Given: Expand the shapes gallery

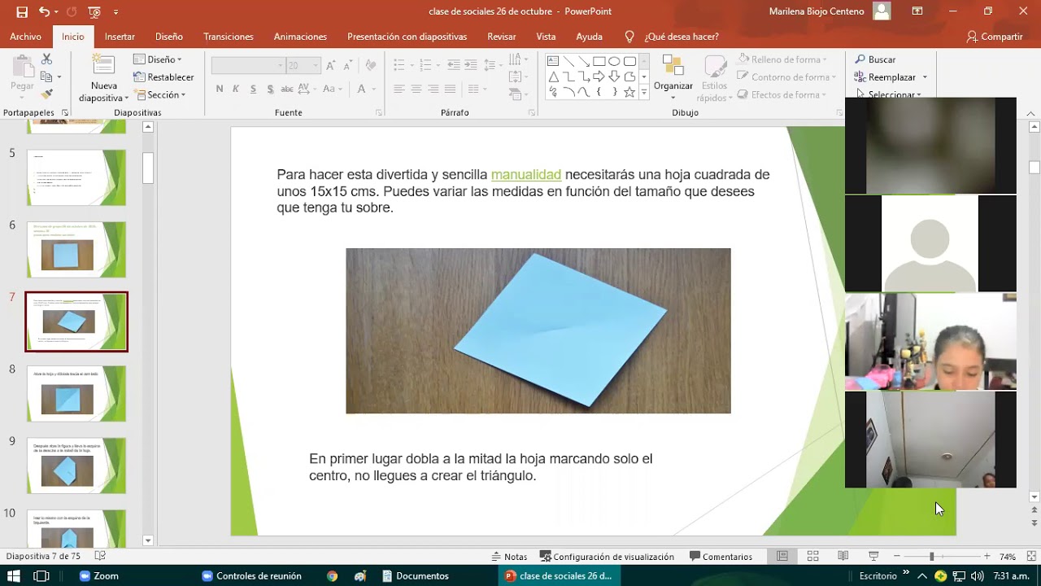Looking at the screenshot, I should [x=644, y=92].
